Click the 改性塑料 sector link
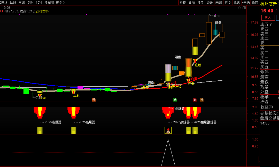The image size is (279, 167). click(x=42, y=11)
